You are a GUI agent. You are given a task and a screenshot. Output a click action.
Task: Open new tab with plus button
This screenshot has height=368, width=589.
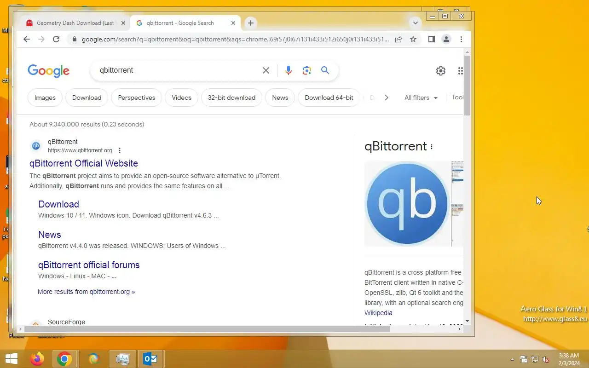[x=250, y=23]
